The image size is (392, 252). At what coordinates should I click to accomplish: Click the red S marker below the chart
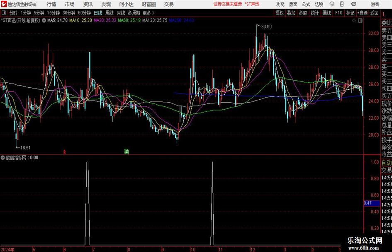[64, 152]
